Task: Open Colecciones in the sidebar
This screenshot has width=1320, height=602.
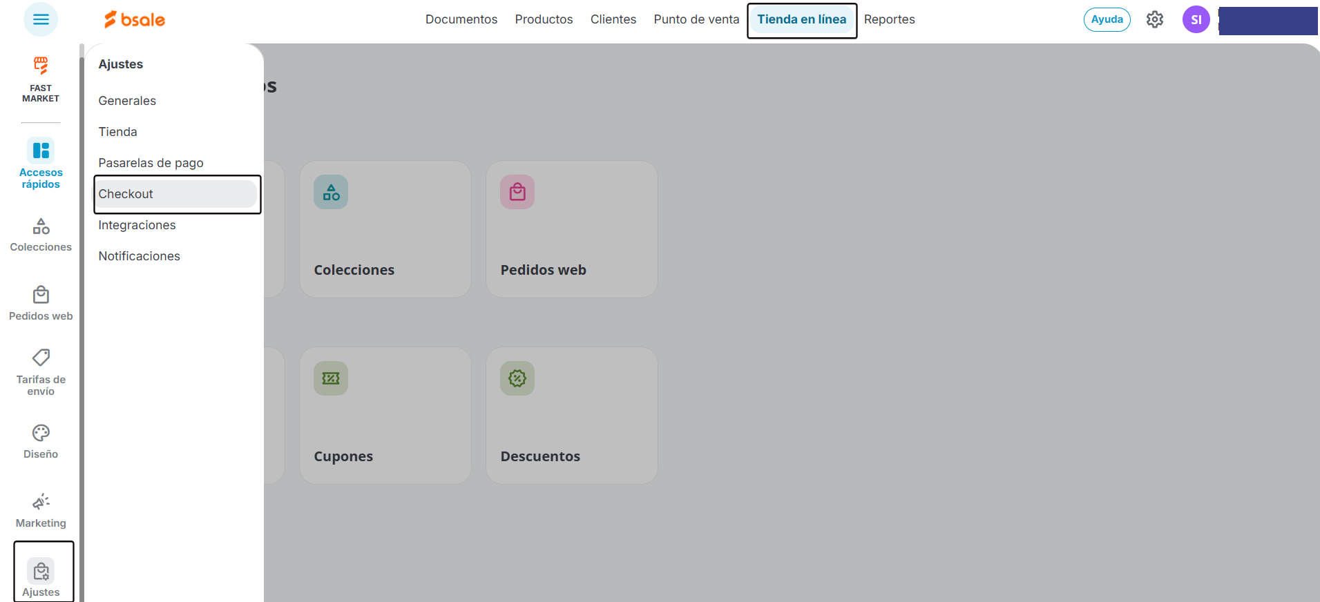Action: coord(41,235)
